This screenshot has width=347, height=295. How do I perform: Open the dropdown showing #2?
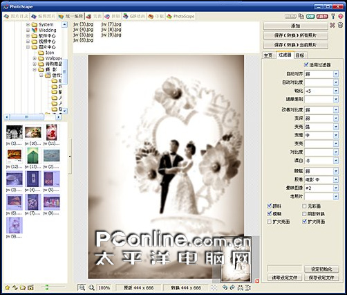pyautogui.click(x=336, y=188)
